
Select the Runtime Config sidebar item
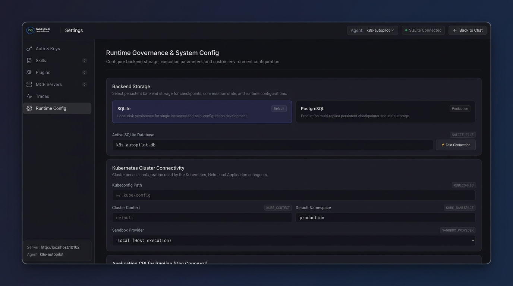[57, 108]
